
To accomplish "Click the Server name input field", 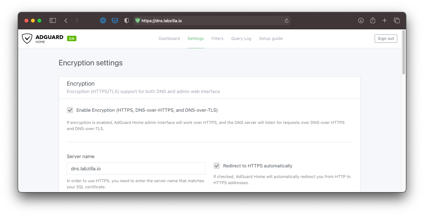I will [x=136, y=168].
